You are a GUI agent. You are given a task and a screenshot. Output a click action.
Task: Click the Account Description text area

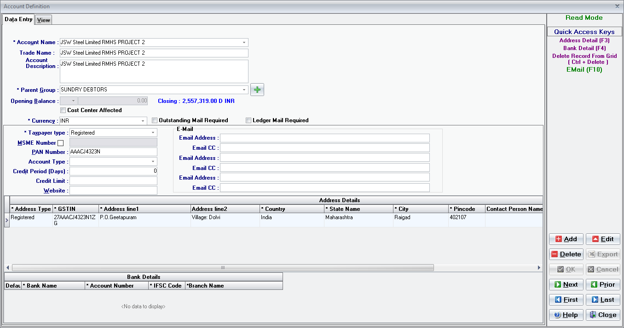click(x=154, y=71)
